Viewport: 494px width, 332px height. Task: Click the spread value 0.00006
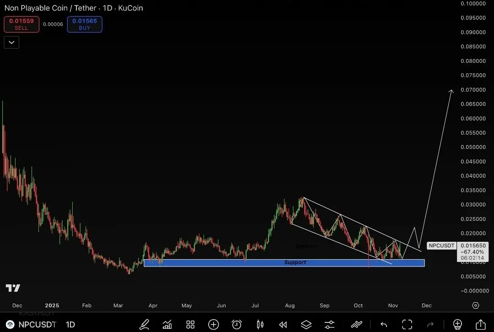coord(53,24)
